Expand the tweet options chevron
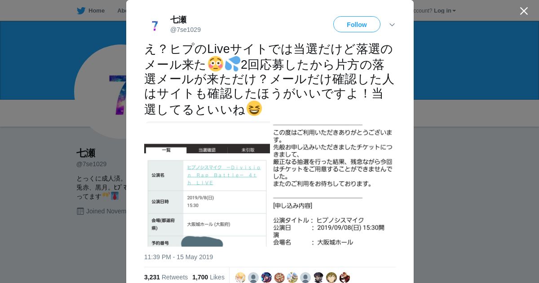Screen dimensions: 539x283 (x=392, y=25)
